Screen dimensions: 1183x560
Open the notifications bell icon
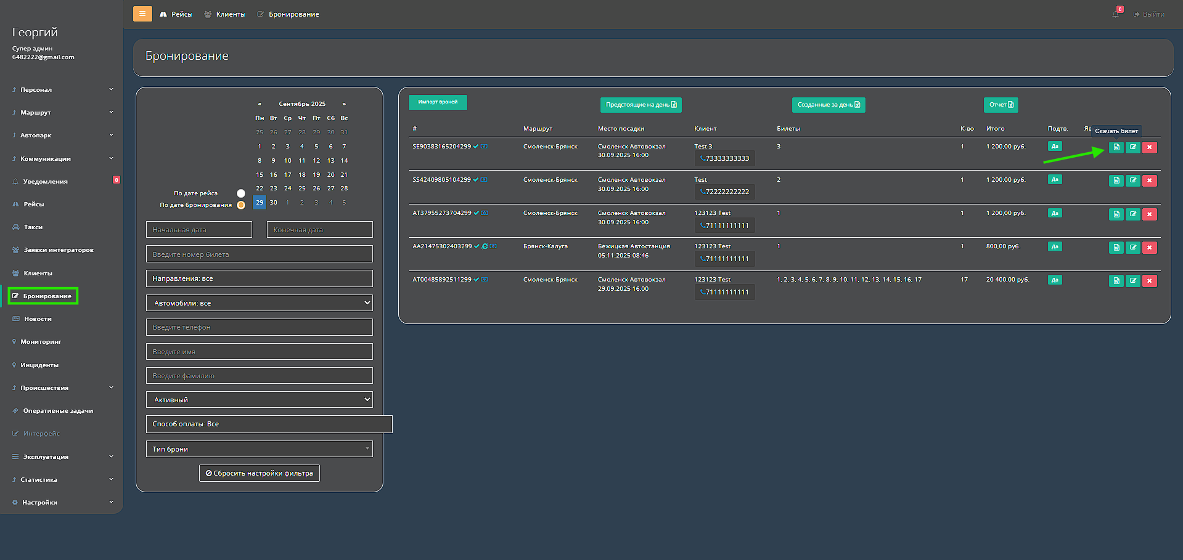[1115, 14]
